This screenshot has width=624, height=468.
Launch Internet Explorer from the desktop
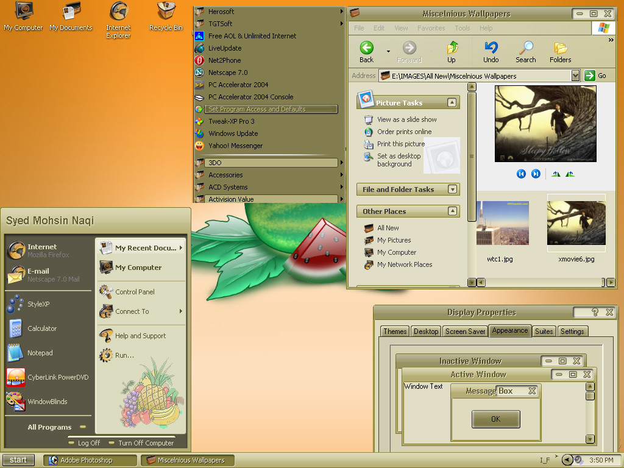point(118,21)
